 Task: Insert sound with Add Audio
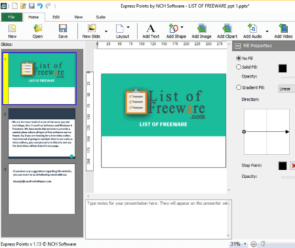pyautogui.click(x=252, y=31)
